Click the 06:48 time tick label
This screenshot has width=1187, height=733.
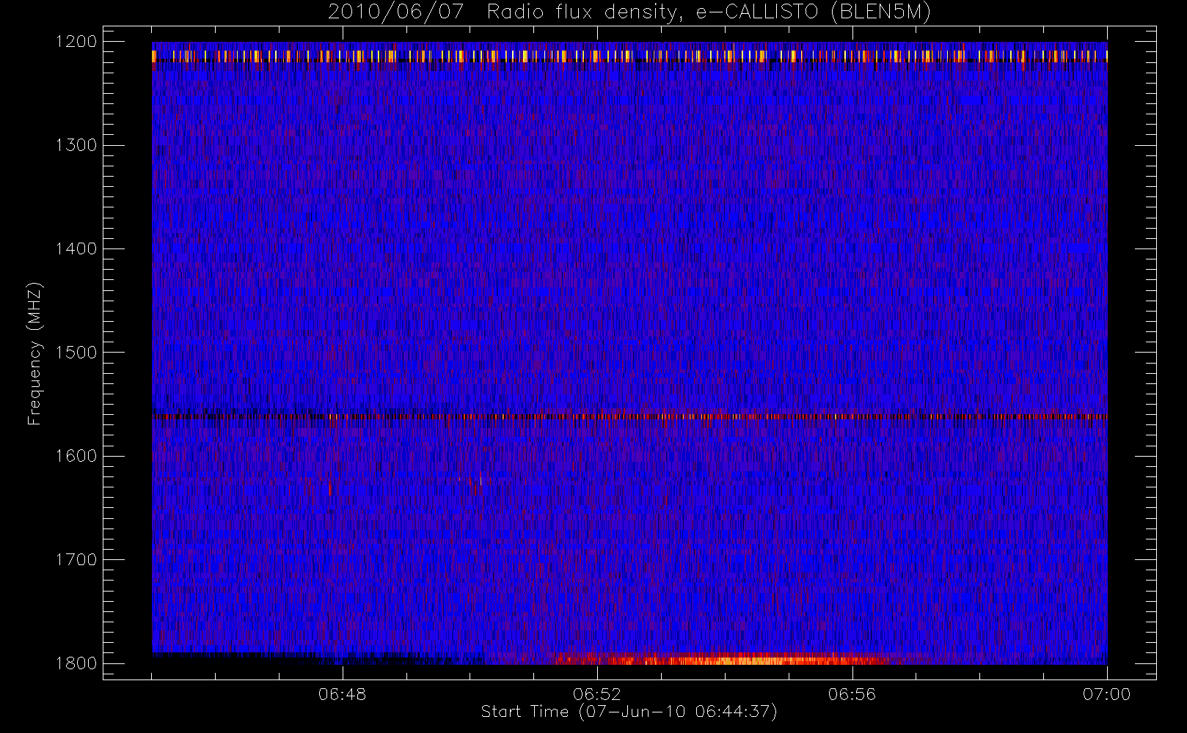pos(343,694)
